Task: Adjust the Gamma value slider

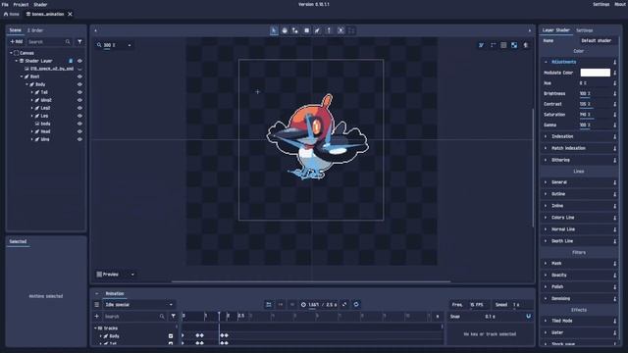Action: (x=595, y=125)
